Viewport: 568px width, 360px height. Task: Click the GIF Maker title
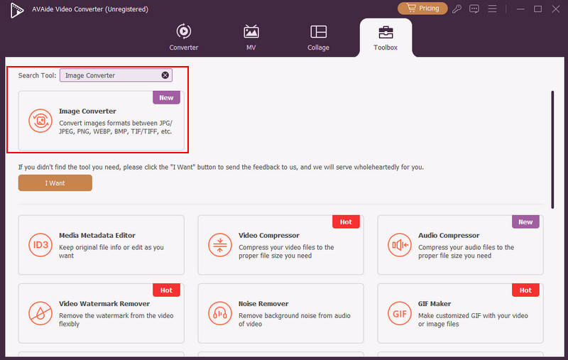tap(435, 304)
